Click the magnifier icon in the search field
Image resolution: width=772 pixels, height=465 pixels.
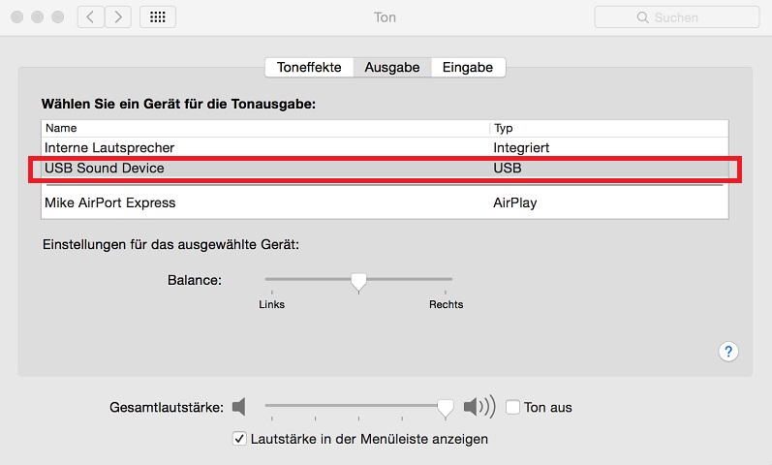coord(642,17)
